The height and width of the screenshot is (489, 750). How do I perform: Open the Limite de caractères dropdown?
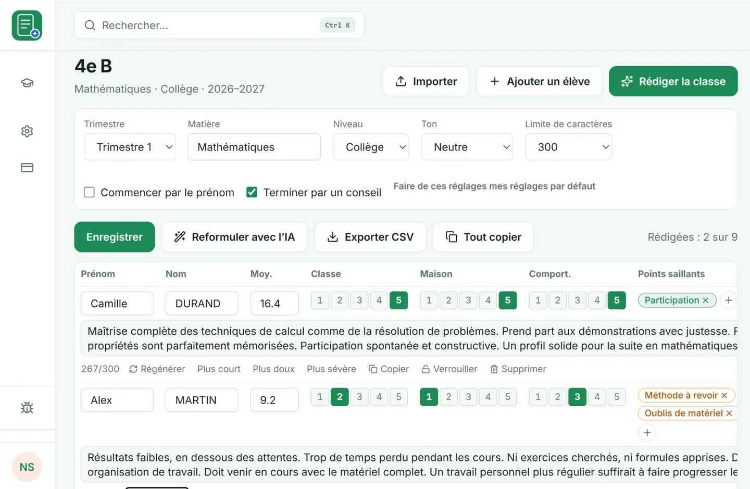pos(568,147)
